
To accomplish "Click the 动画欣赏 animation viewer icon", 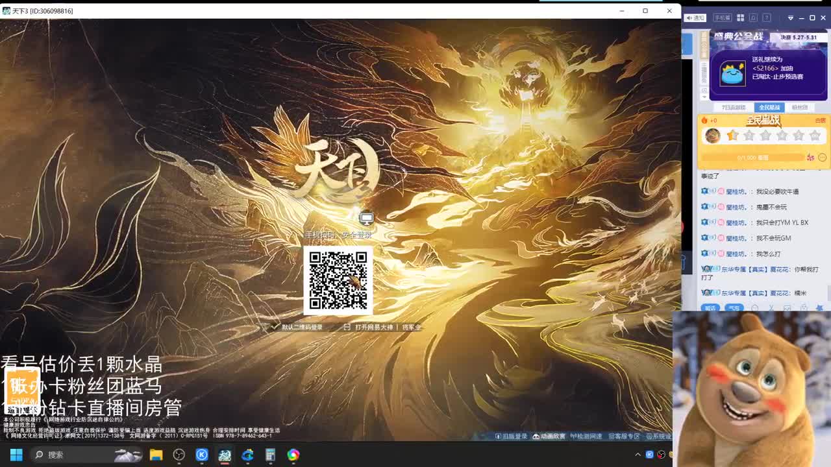I will click(549, 435).
